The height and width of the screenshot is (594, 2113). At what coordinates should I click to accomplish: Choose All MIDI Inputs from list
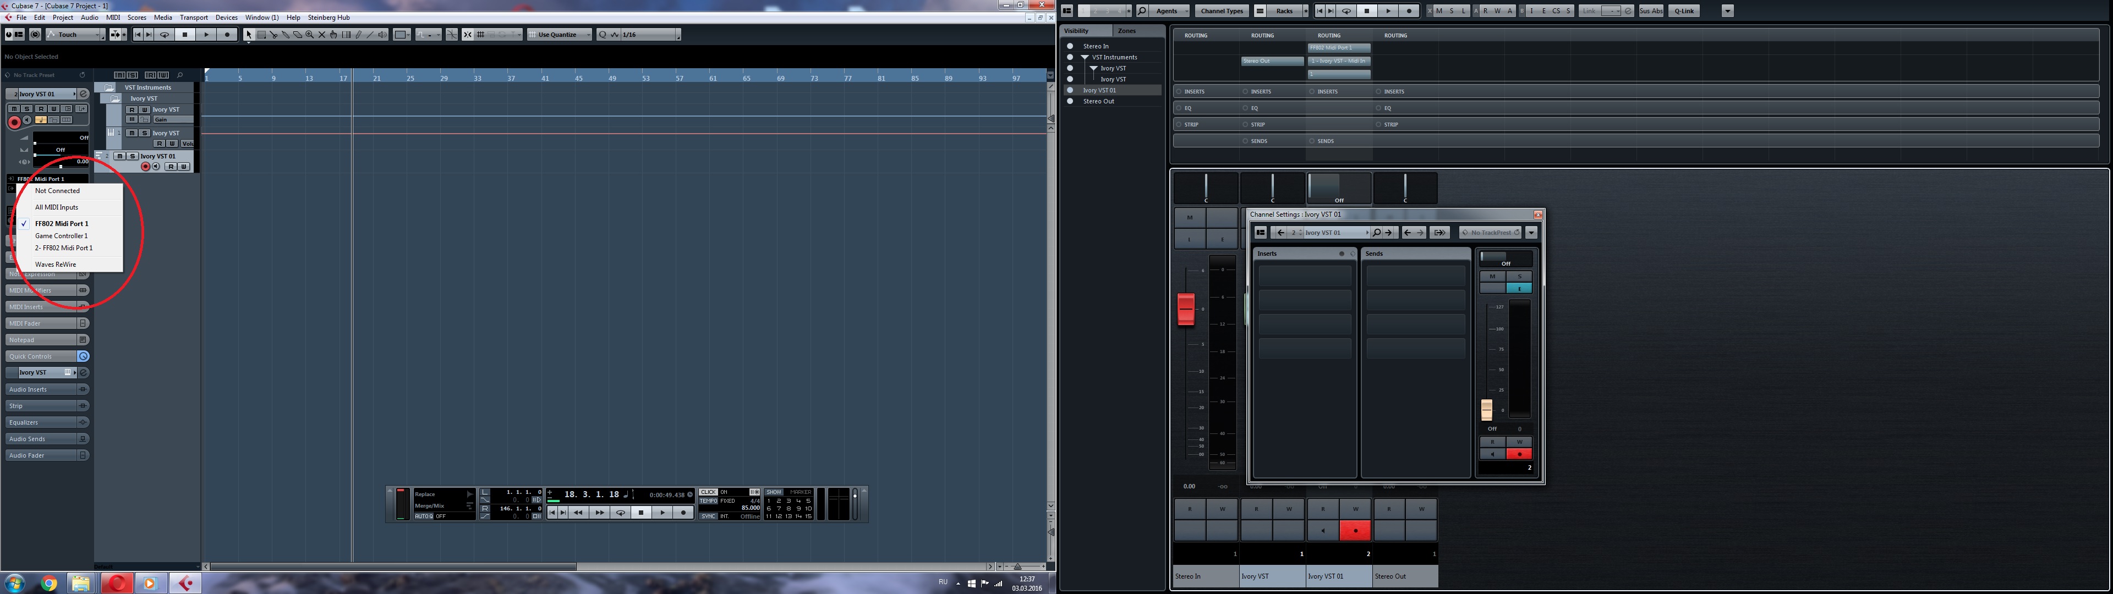pos(57,207)
